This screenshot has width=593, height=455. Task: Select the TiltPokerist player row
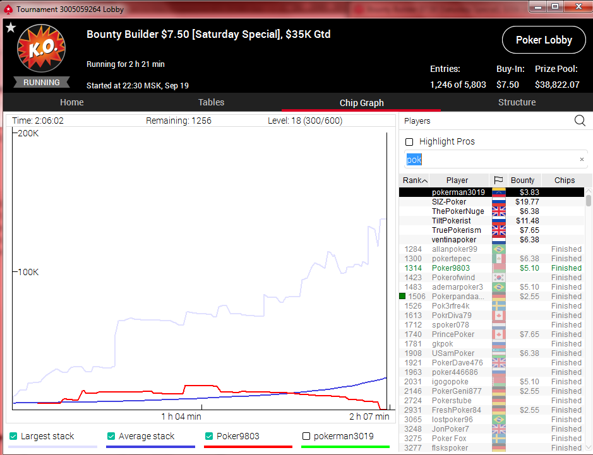point(491,221)
